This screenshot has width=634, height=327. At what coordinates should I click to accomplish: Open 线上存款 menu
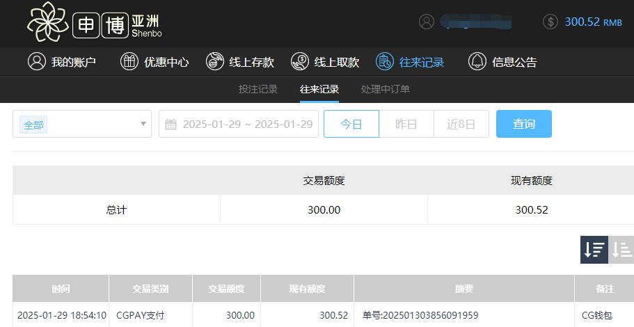(240, 61)
